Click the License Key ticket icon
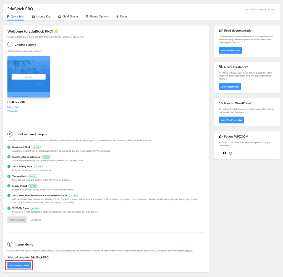 coord(33,17)
